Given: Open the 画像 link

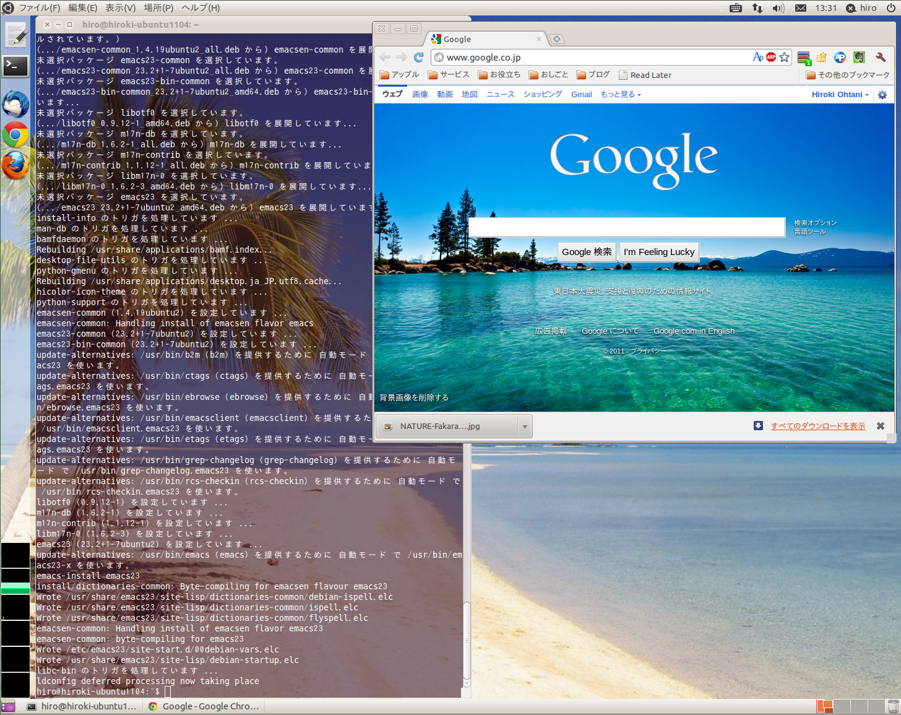Looking at the screenshot, I should coord(420,95).
